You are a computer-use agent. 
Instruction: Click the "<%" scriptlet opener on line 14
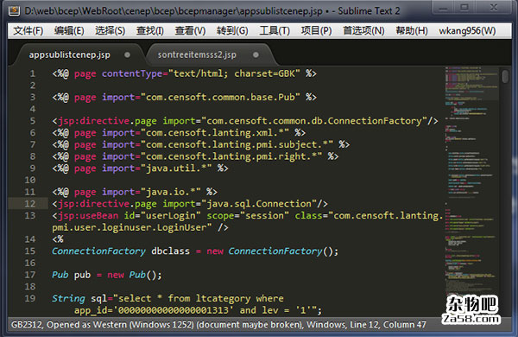[x=58, y=239]
